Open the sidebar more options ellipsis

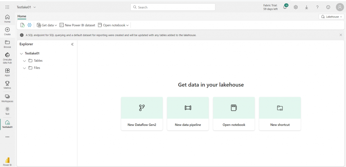7,137
